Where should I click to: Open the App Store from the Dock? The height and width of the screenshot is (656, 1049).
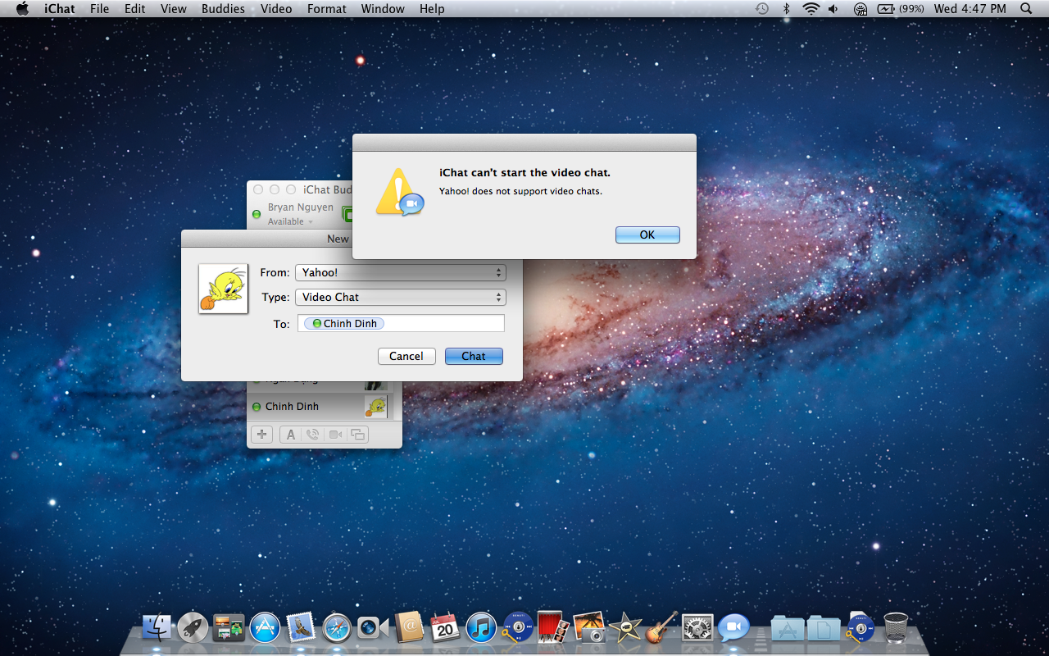pos(265,627)
